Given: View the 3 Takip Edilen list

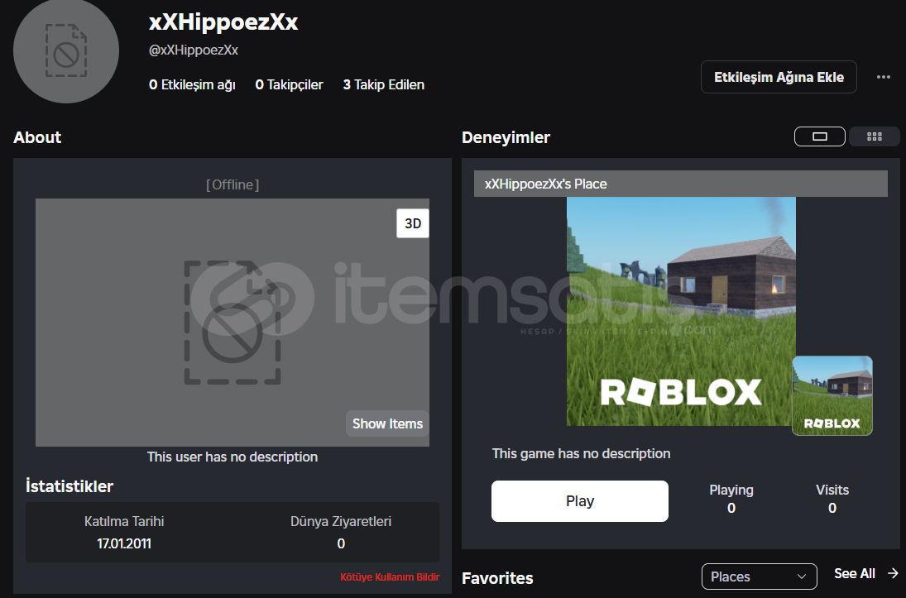Looking at the screenshot, I should click(384, 84).
